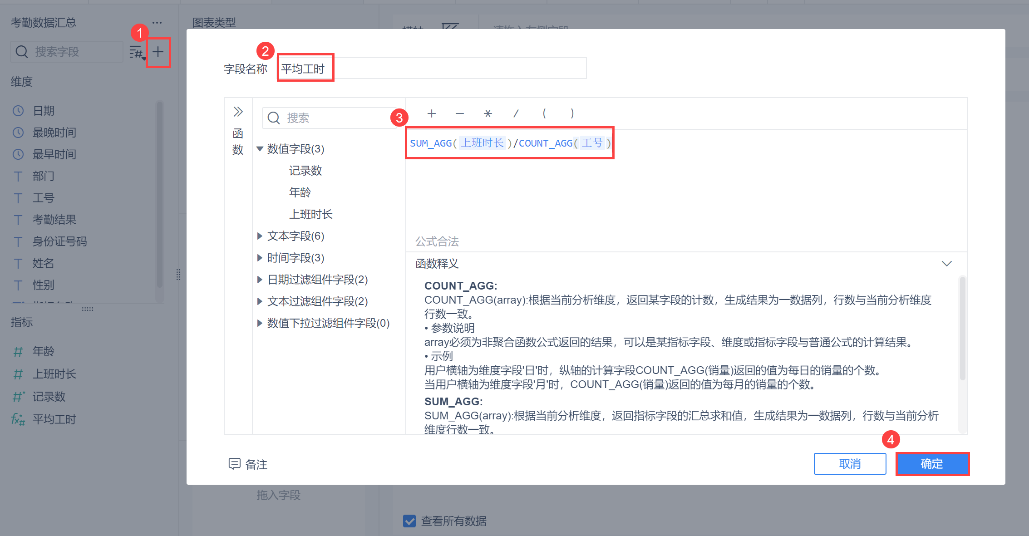The image size is (1029, 536).
Task: Click the field sort/filter icon
Action: (137, 52)
